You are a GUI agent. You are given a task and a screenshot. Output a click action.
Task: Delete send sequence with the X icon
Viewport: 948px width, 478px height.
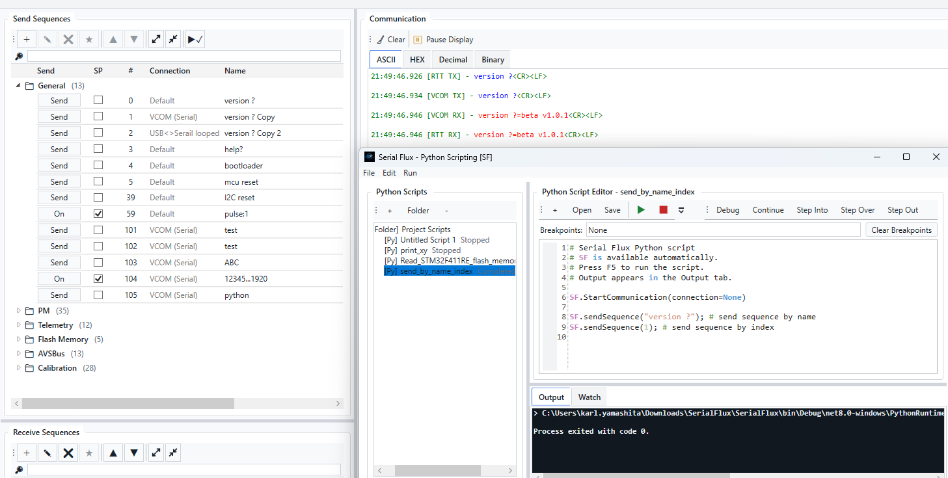(68, 40)
